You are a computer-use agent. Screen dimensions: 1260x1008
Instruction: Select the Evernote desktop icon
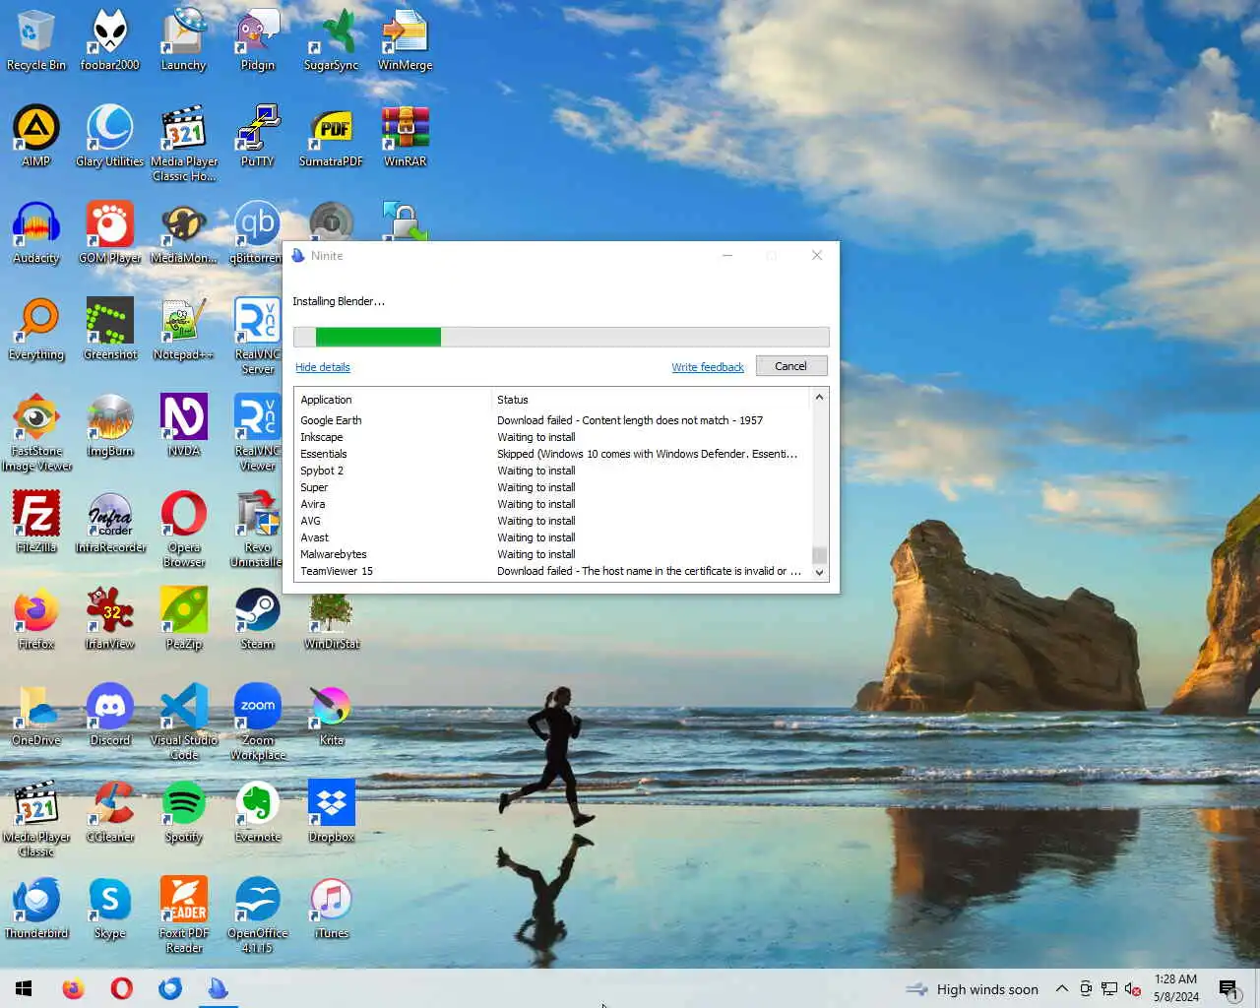click(257, 811)
